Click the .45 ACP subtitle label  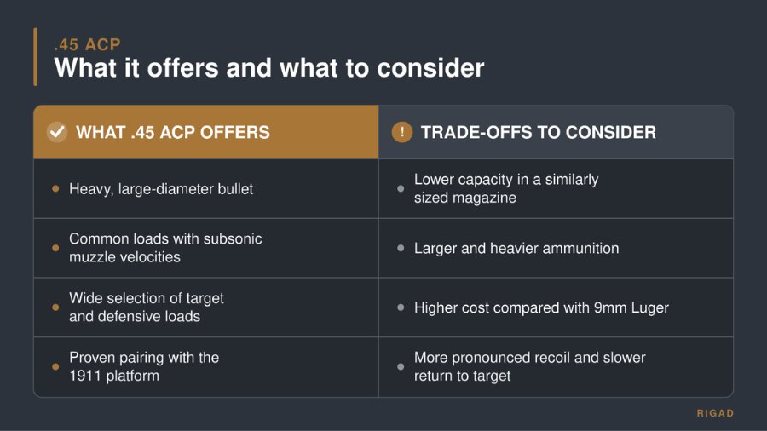pyautogui.click(x=87, y=44)
